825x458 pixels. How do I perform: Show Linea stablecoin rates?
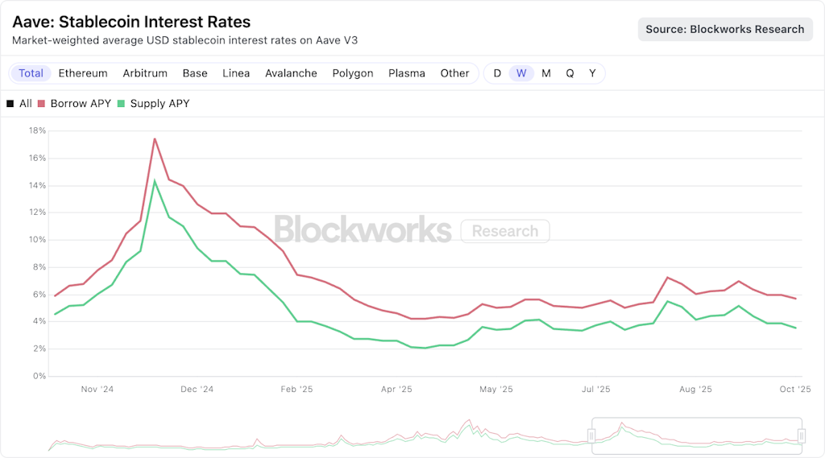236,73
